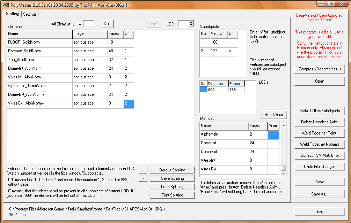The height and width of the screenshot is (223, 351).
Task: Click the Name column header in Elements table
Action: pyautogui.click(x=39, y=34)
